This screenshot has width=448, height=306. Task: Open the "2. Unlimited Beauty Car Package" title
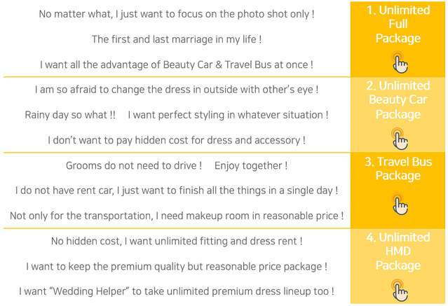click(x=398, y=99)
